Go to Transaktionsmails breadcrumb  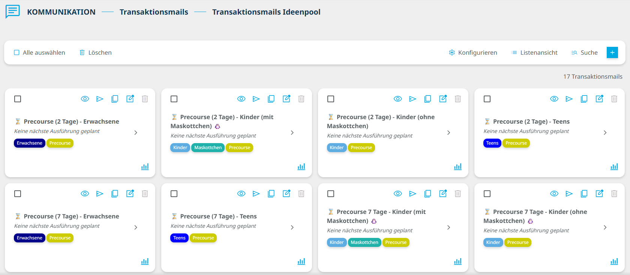point(154,12)
